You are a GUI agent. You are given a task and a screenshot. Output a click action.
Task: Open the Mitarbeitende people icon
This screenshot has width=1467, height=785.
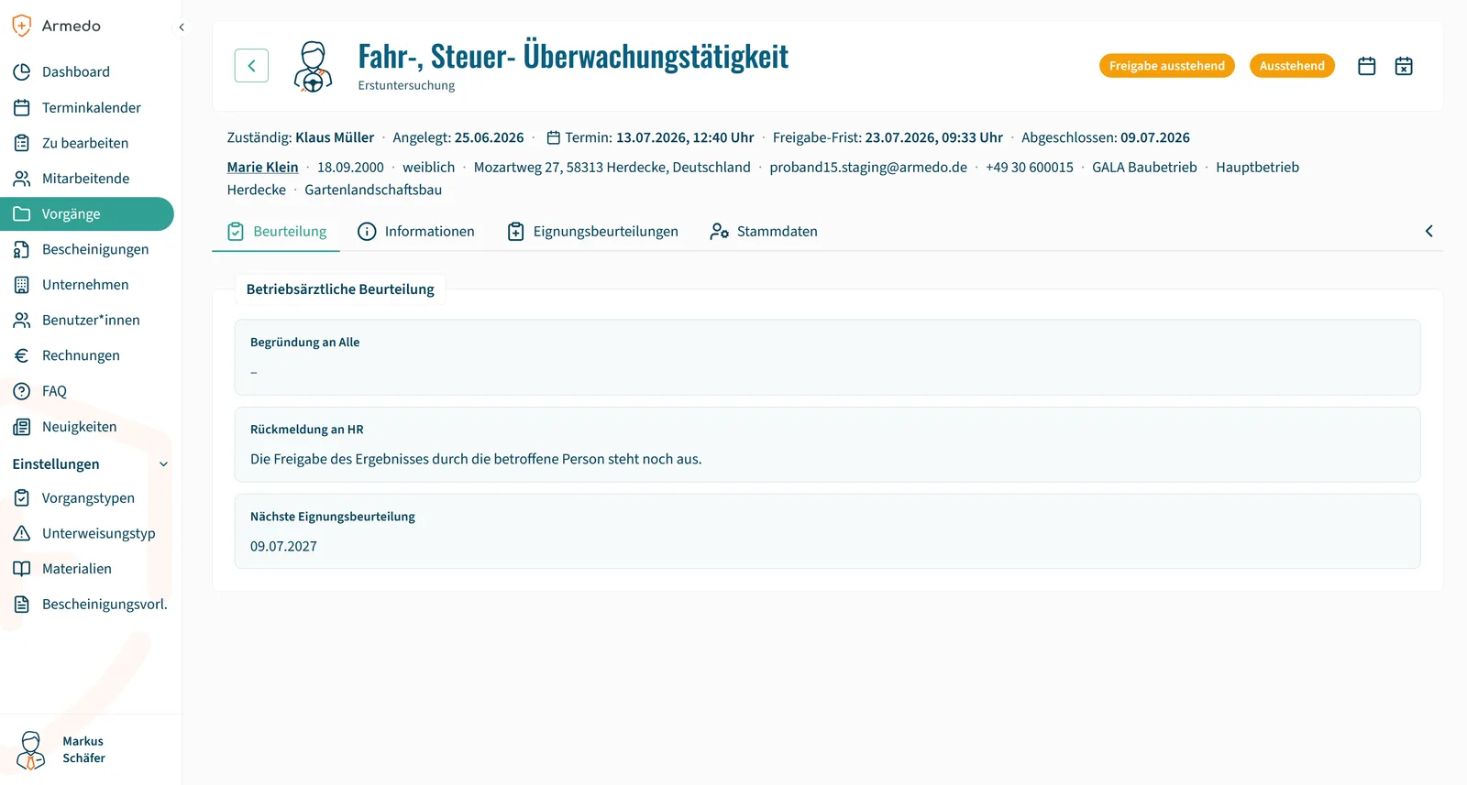(x=22, y=179)
